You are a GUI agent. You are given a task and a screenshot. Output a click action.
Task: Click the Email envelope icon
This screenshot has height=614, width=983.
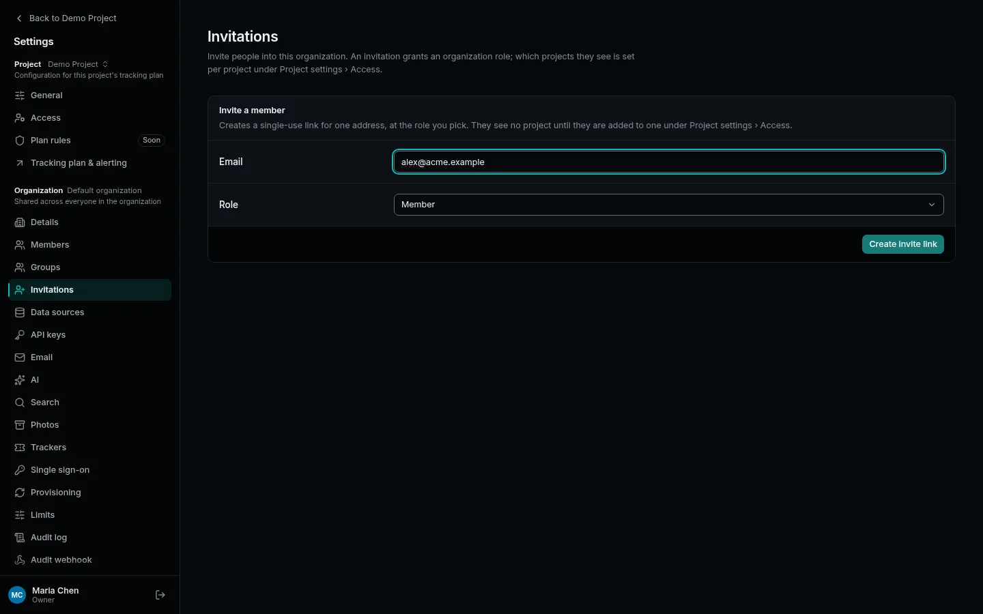20,357
